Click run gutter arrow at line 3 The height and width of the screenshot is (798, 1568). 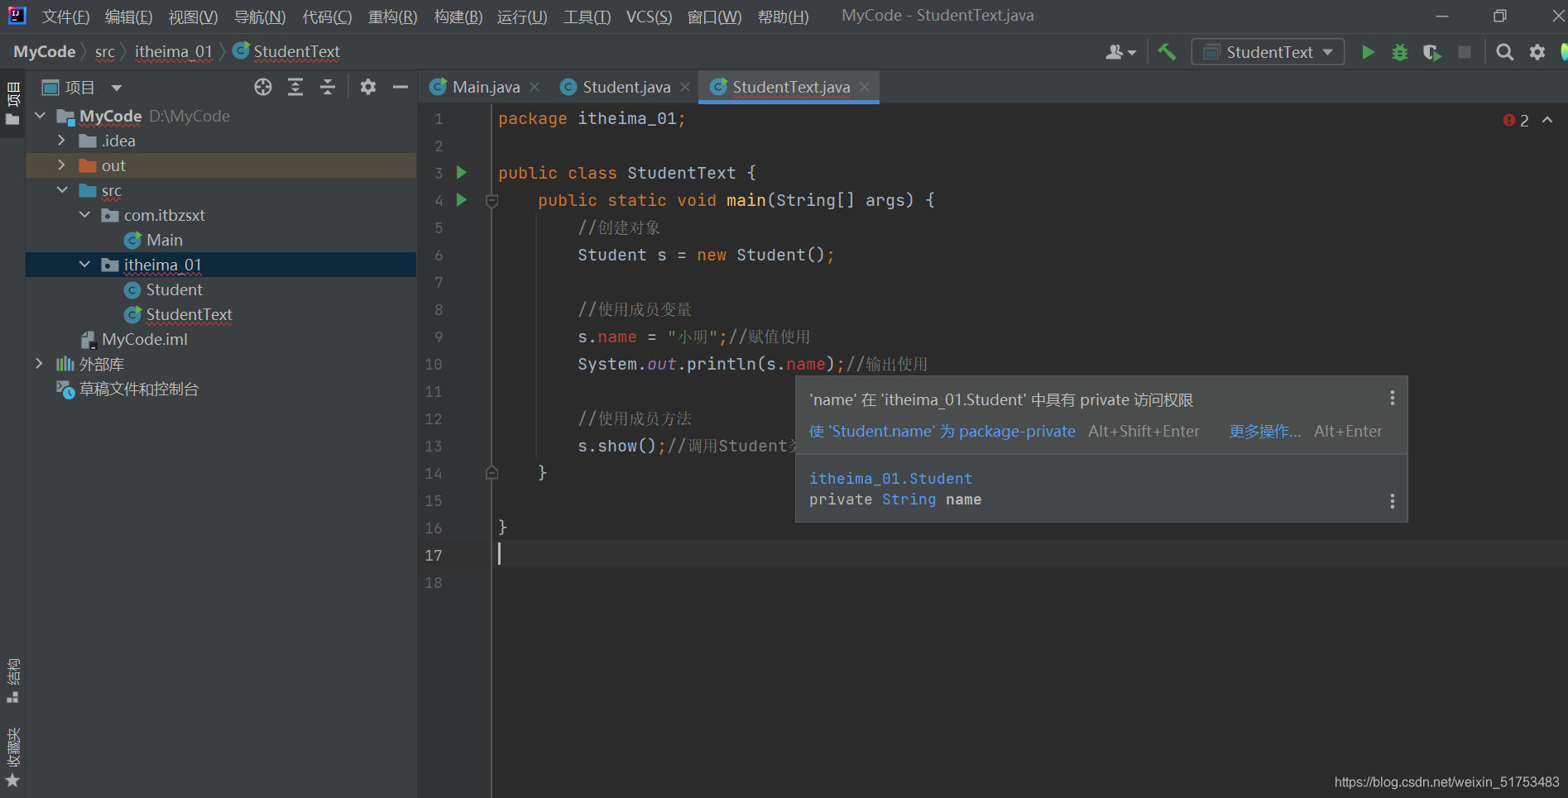462,173
